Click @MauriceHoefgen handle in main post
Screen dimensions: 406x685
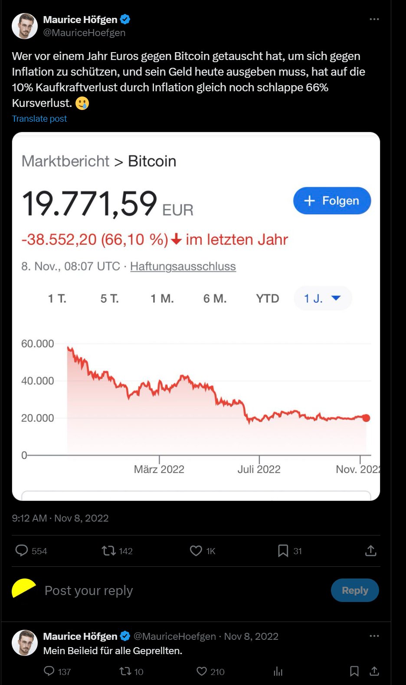[x=84, y=33]
